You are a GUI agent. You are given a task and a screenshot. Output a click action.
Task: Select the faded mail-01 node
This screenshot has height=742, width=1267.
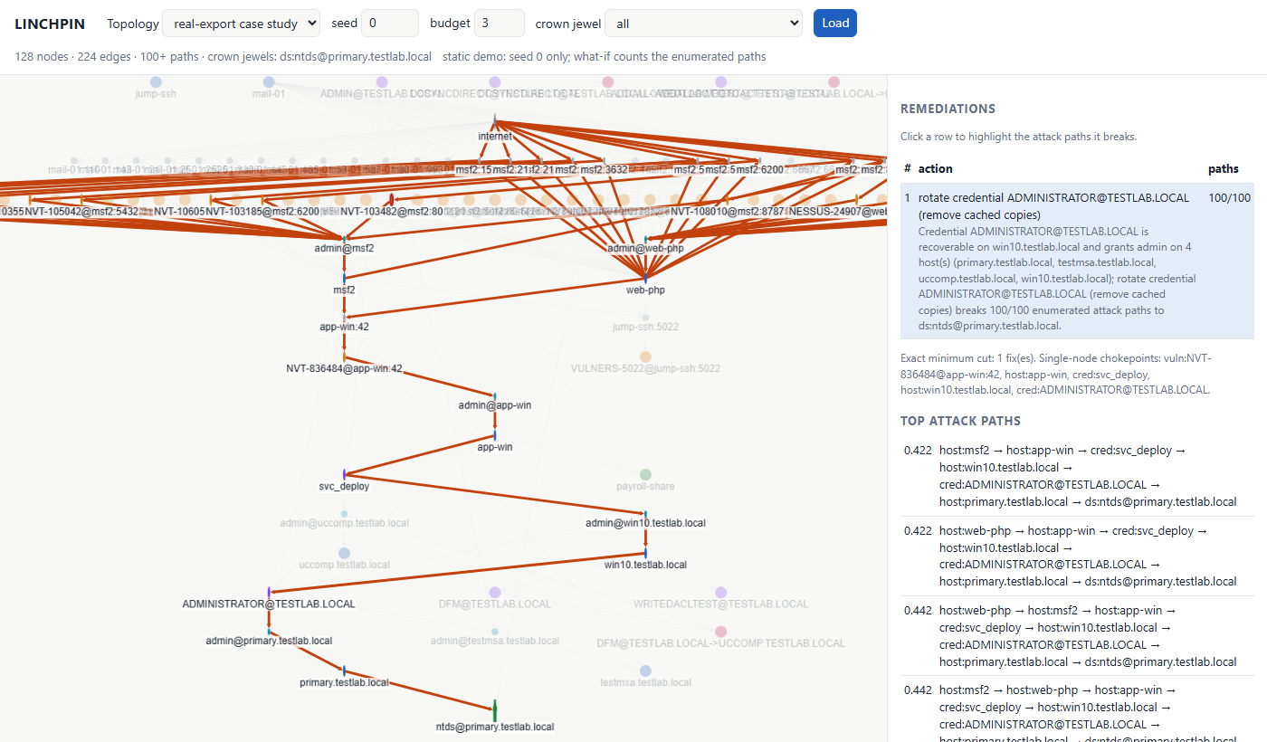pyautogui.click(x=269, y=81)
